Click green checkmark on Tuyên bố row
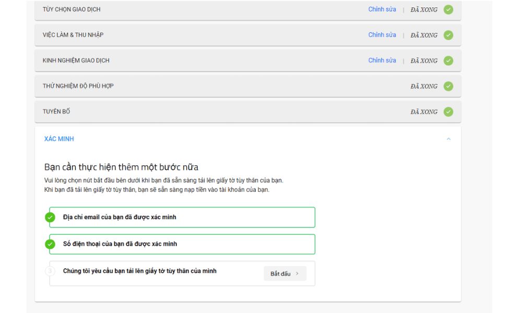 [448, 112]
